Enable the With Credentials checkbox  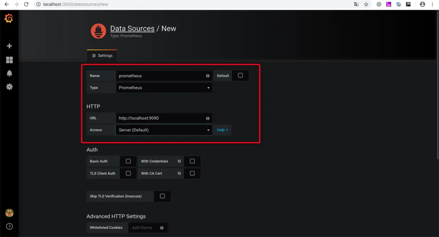pos(192,161)
